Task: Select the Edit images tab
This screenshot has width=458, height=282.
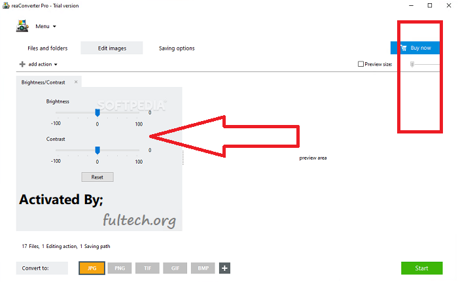Action: tap(112, 48)
